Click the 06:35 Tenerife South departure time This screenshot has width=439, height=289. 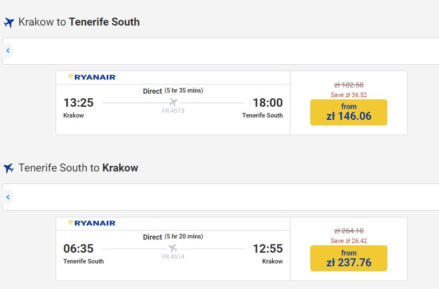(78, 249)
